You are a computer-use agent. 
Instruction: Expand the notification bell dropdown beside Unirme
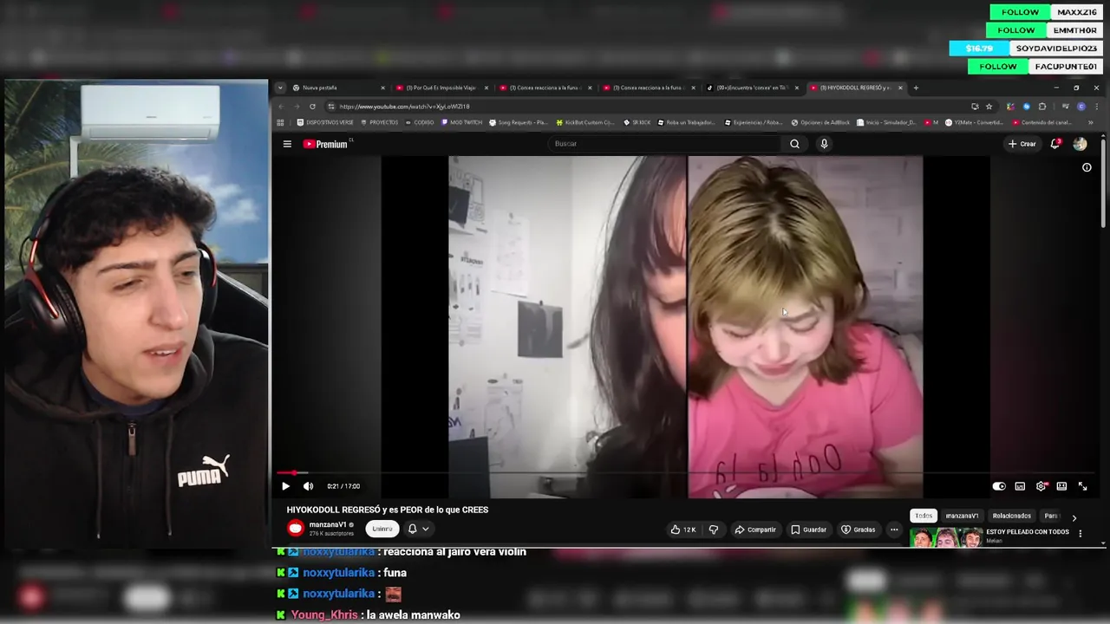pos(418,529)
